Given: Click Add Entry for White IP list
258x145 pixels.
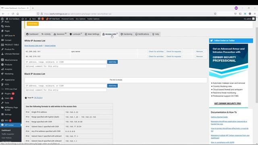Looking at the screenshot, I should pos(112,62).
